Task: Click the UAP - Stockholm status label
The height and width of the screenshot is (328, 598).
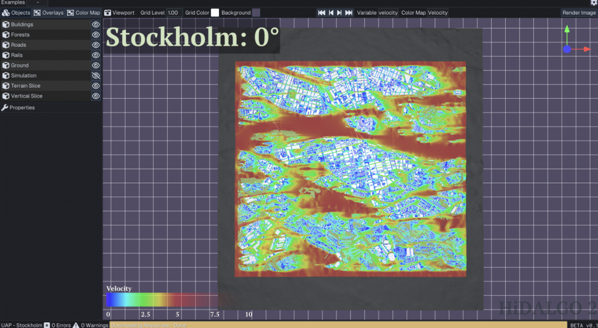Action: (22, 325)
